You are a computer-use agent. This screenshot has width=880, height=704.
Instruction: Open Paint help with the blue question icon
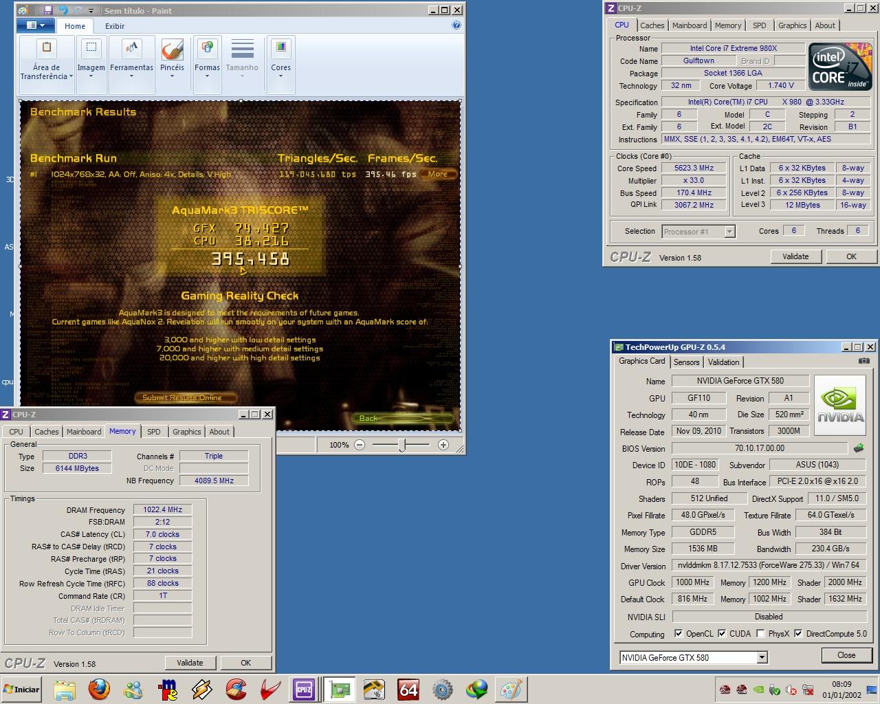point(456,25)
